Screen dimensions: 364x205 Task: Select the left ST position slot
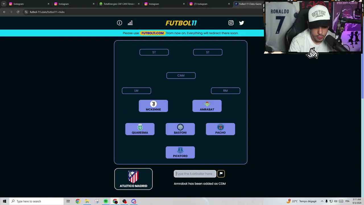[x=154, y=52]
